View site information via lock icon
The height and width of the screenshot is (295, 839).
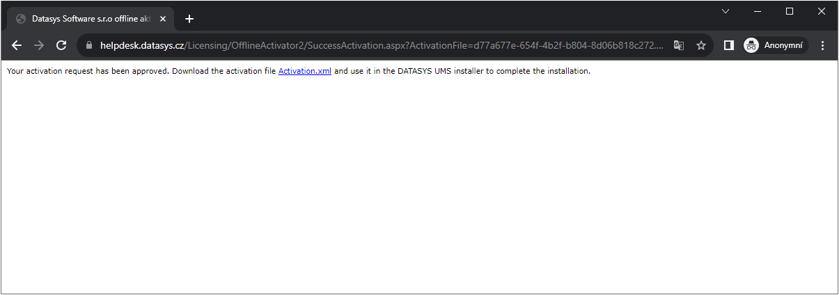(88, 45)
